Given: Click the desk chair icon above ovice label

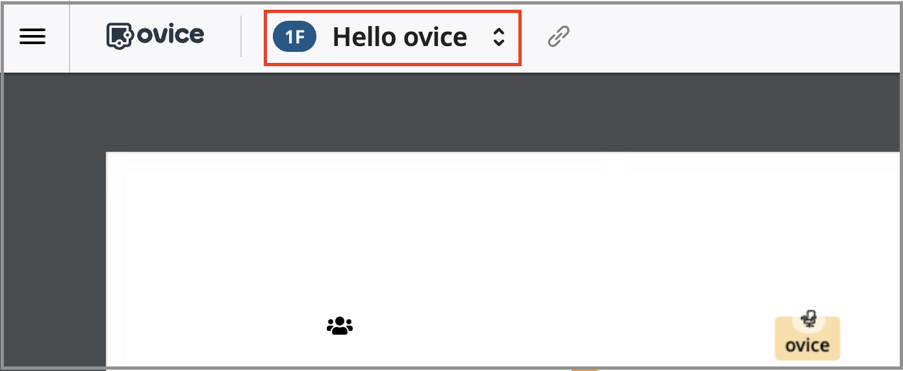Looking at the screenshot, I should [809, 318].
